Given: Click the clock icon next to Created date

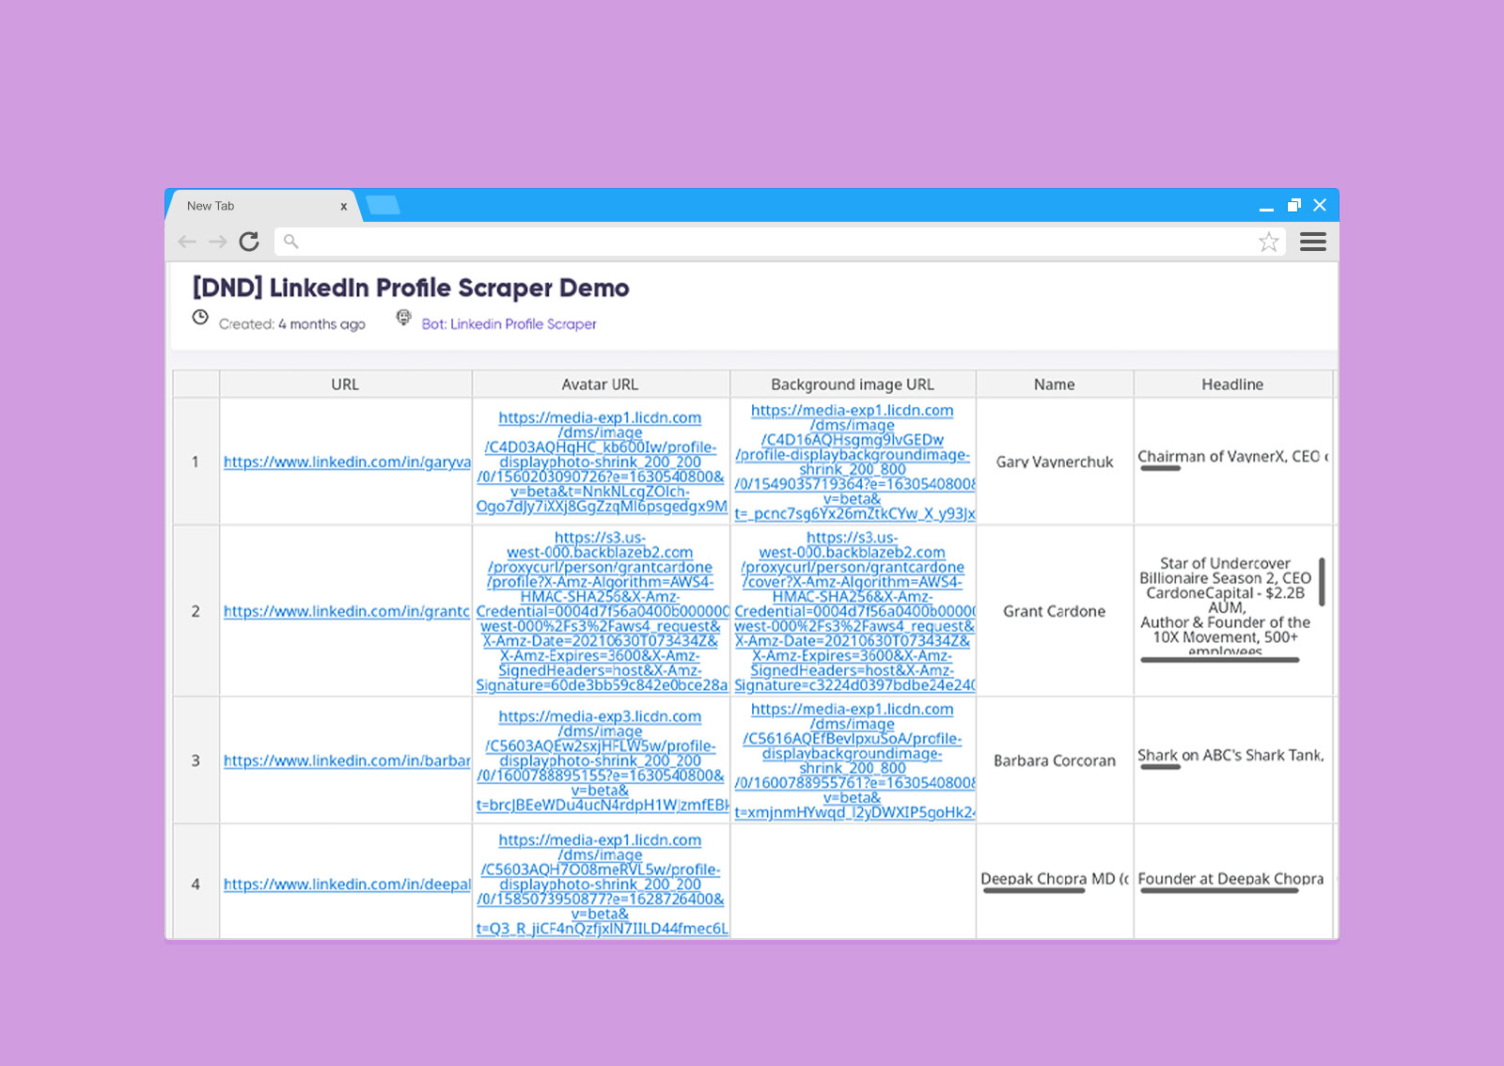Looking at the screenshot, I should pos(200,318).
